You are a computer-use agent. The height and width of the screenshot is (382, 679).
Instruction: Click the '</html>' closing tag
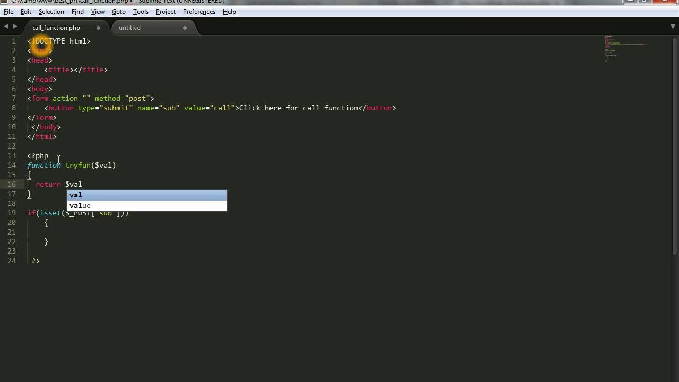coord(42,136)
